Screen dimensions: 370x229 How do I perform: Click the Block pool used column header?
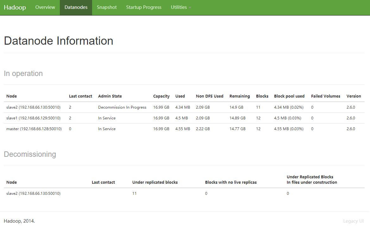tap(289, 96)
